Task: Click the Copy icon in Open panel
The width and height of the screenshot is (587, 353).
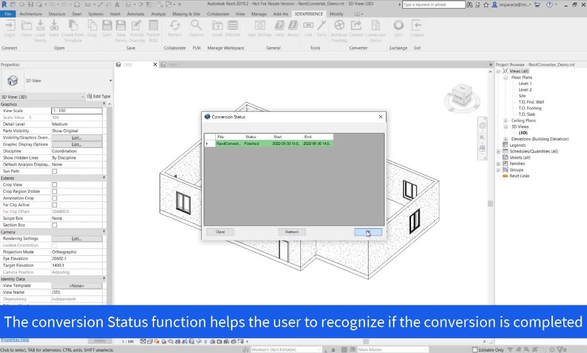Action: coord(92,29)
